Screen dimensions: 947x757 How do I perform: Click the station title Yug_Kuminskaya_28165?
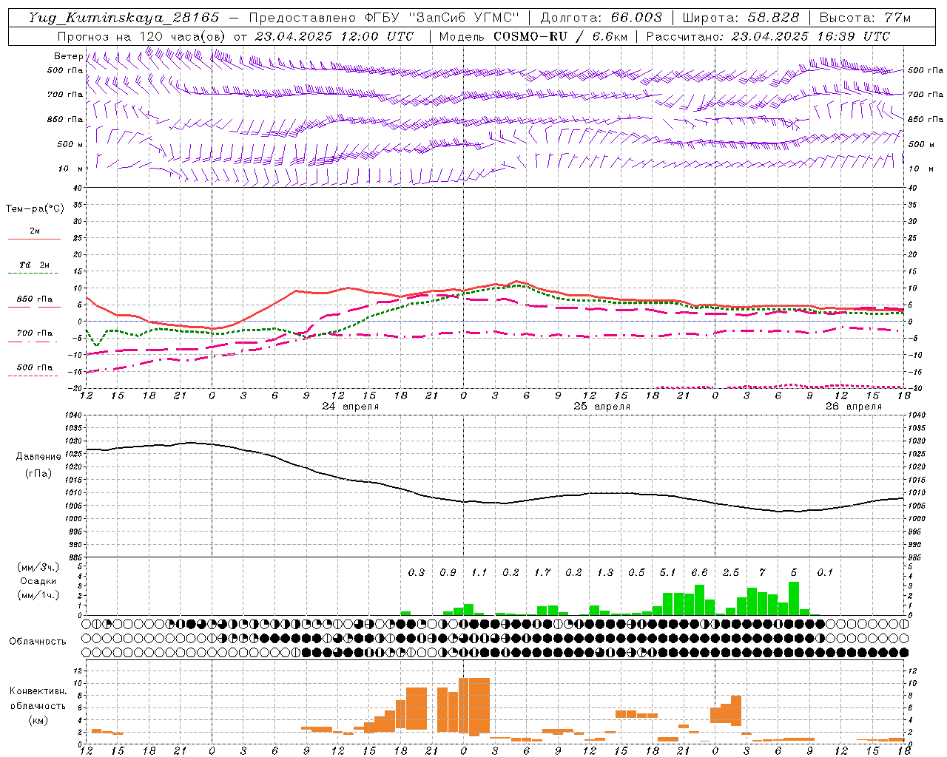[x=124, y=18]
